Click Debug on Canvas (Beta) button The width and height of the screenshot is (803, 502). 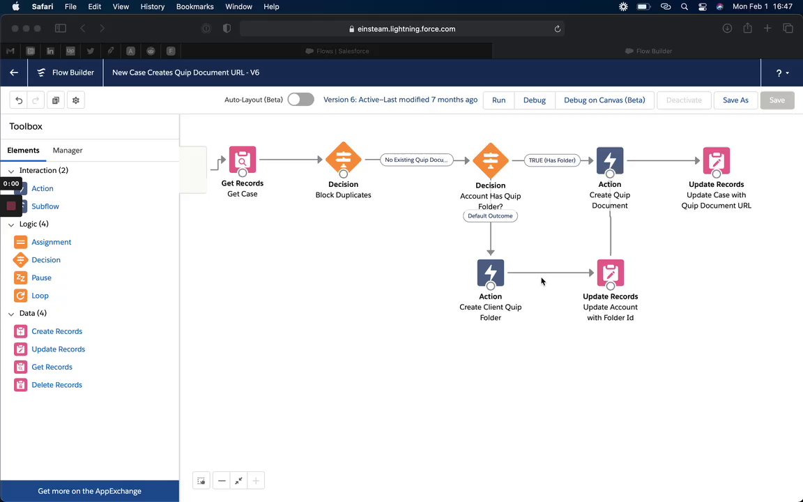click(x=604, y=100)
